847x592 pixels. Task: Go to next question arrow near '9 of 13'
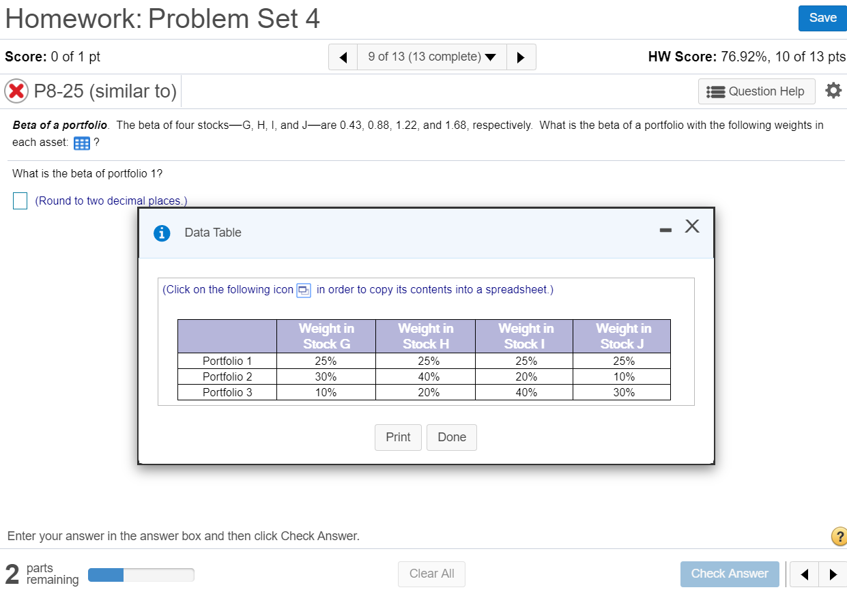521,57
